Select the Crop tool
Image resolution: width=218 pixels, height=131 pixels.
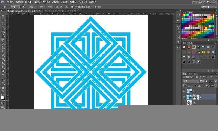click(3, 31)
